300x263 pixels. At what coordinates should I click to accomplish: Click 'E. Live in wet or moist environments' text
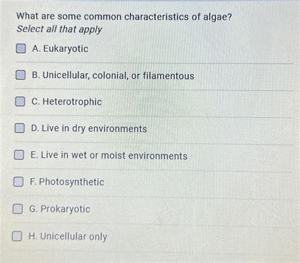109,155
